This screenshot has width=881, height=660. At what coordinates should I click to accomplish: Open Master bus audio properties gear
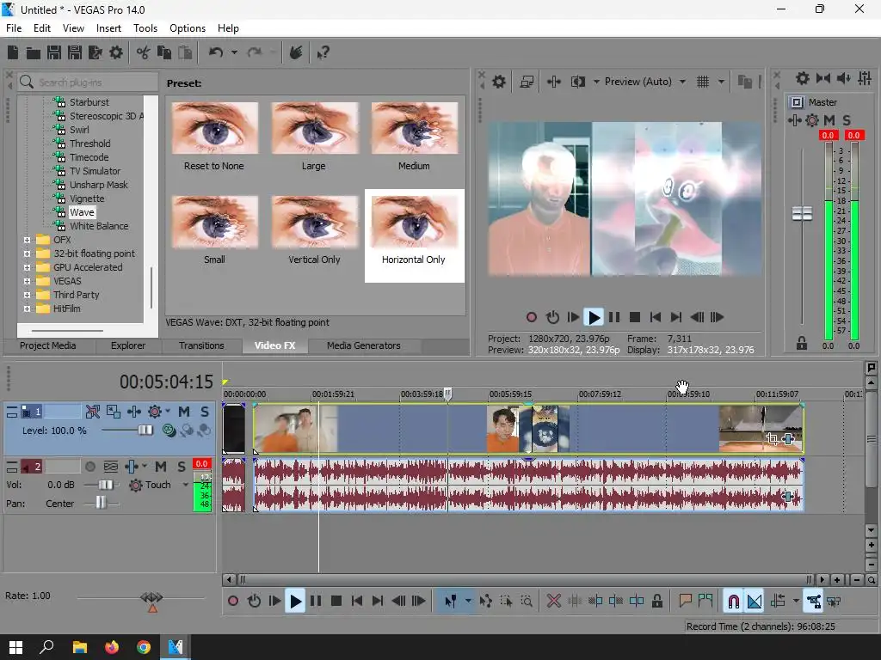(803, 78)
